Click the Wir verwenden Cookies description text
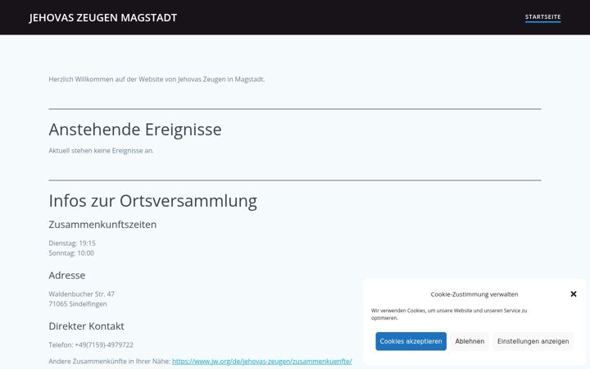This screenshot has width=590, height=369. 449,314
